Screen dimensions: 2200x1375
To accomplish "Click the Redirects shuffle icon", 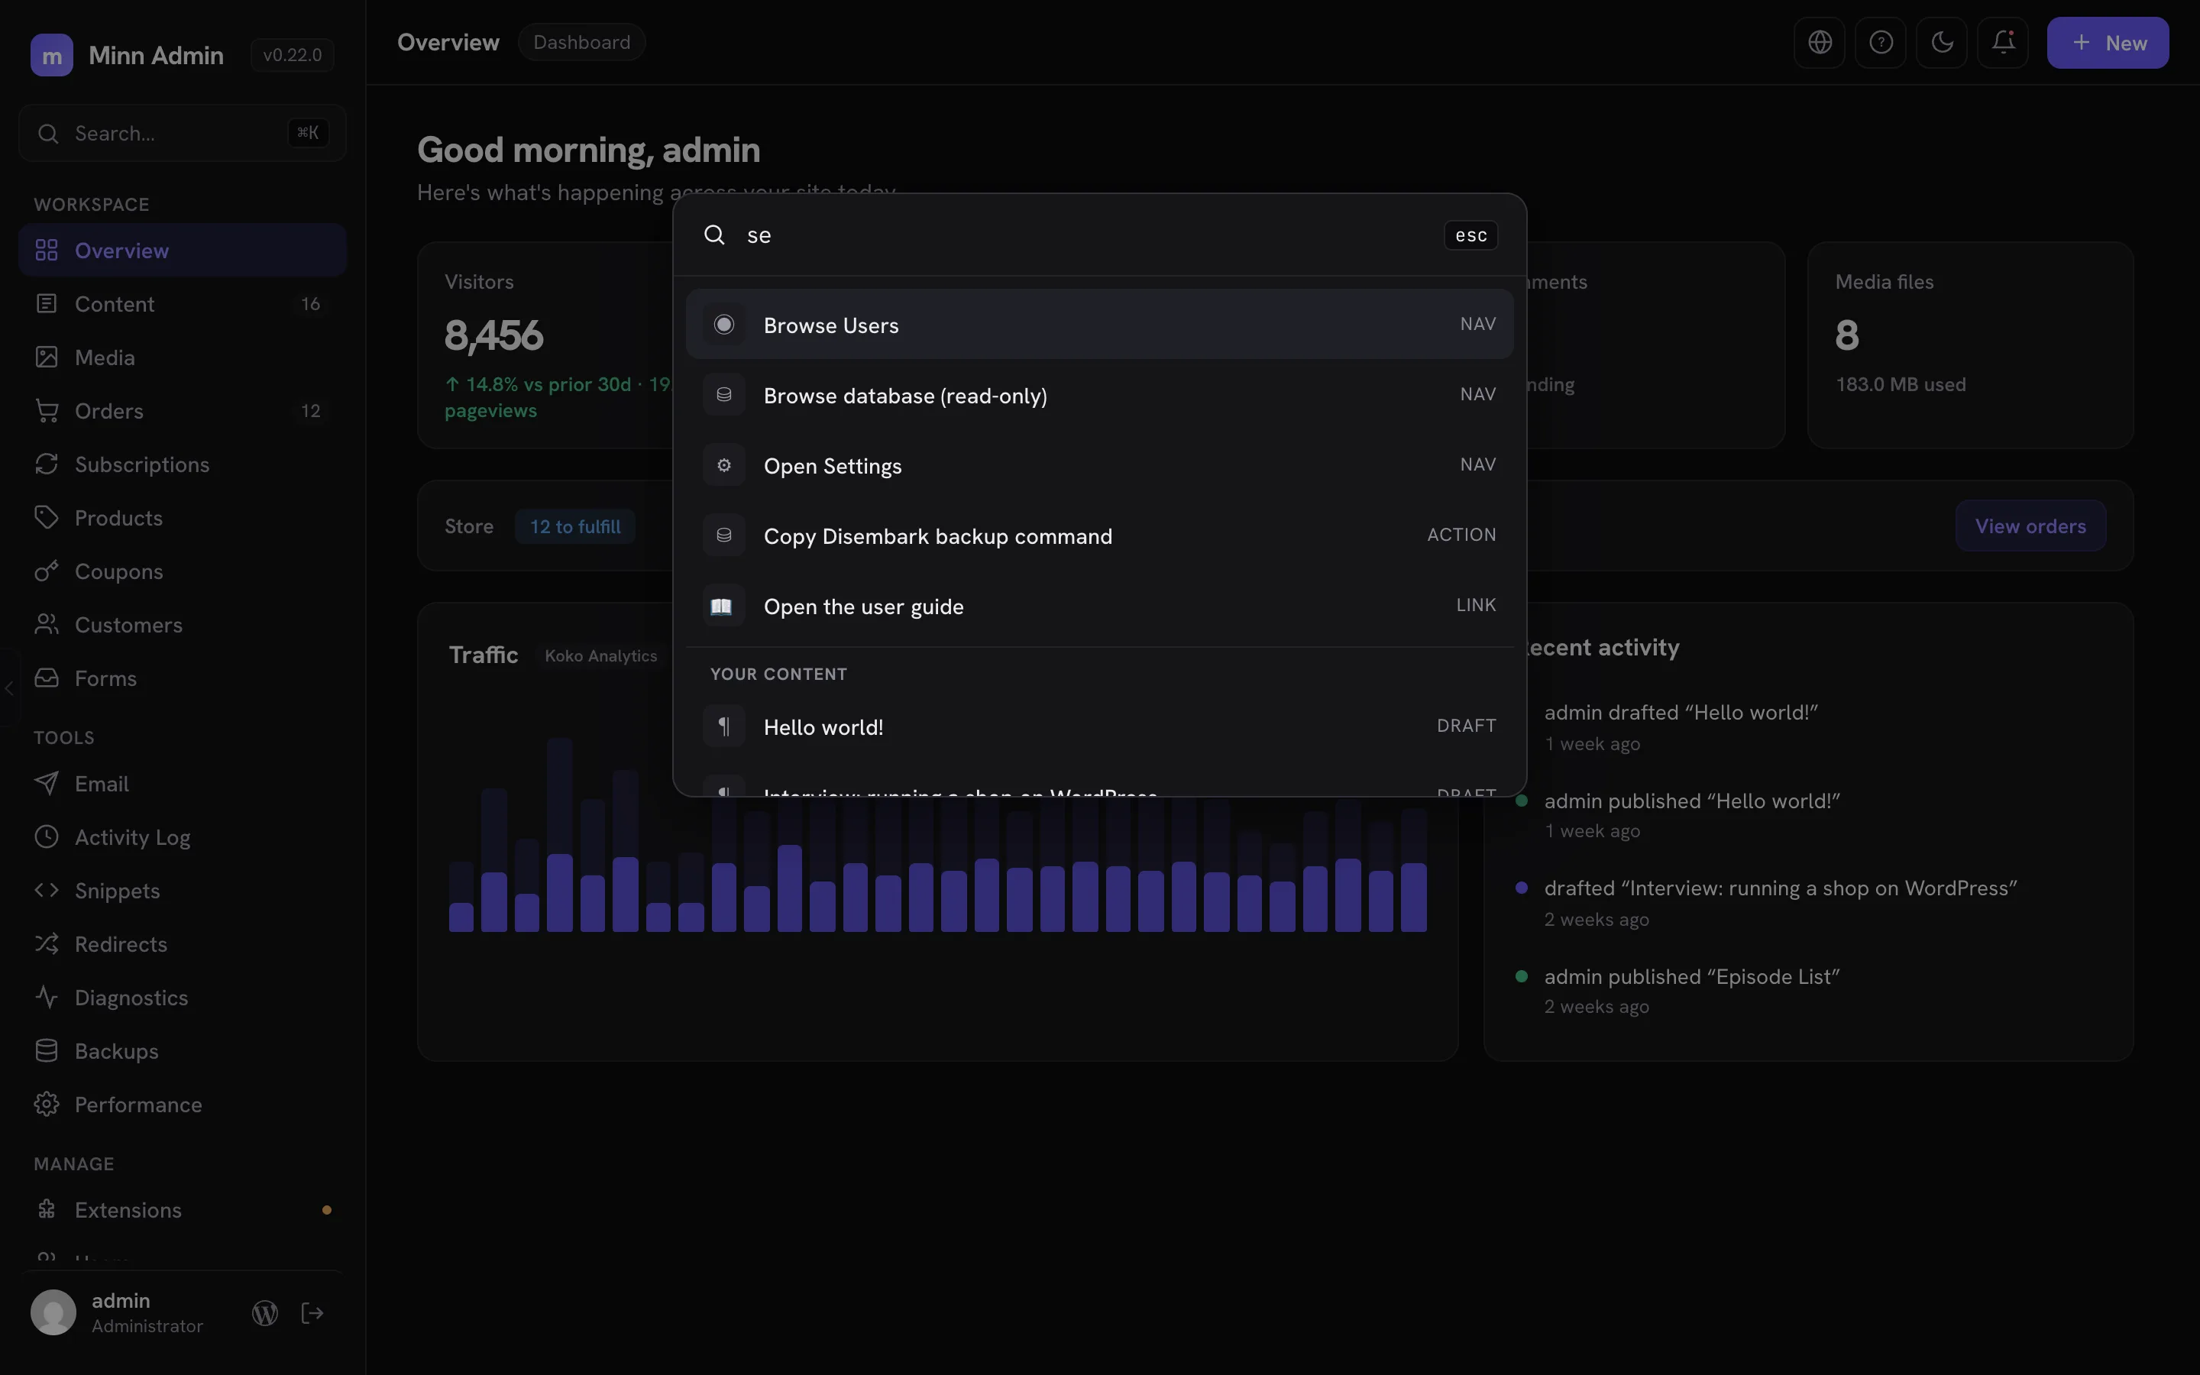I will 47,944.
